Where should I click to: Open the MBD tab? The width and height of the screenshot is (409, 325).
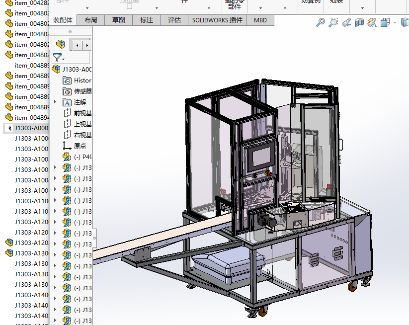(x=260, y=20)
